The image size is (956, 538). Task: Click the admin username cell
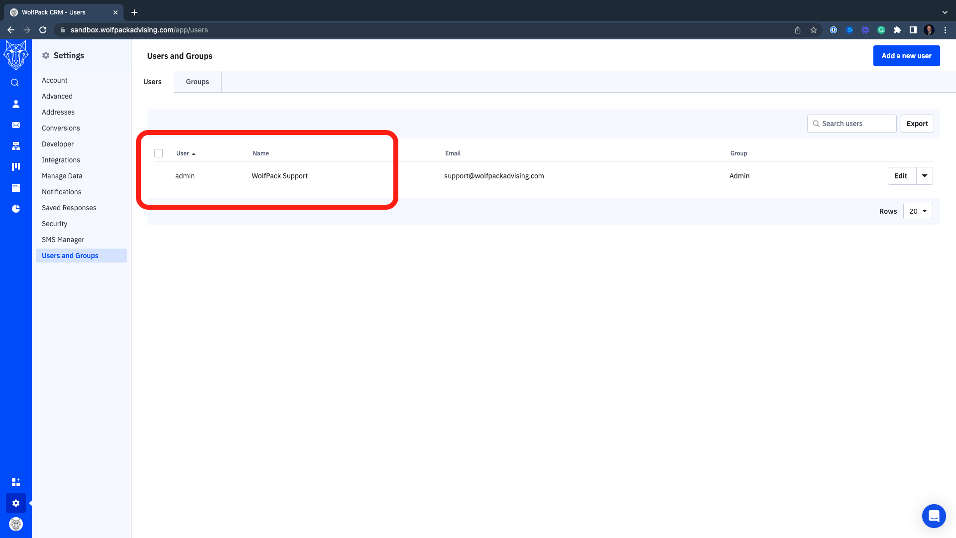pyautogui.click(x=185, y=176)
